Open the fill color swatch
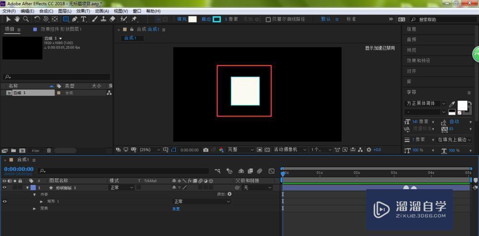Image resolution: width=479 pixels, height=236 pixels. 193,19
